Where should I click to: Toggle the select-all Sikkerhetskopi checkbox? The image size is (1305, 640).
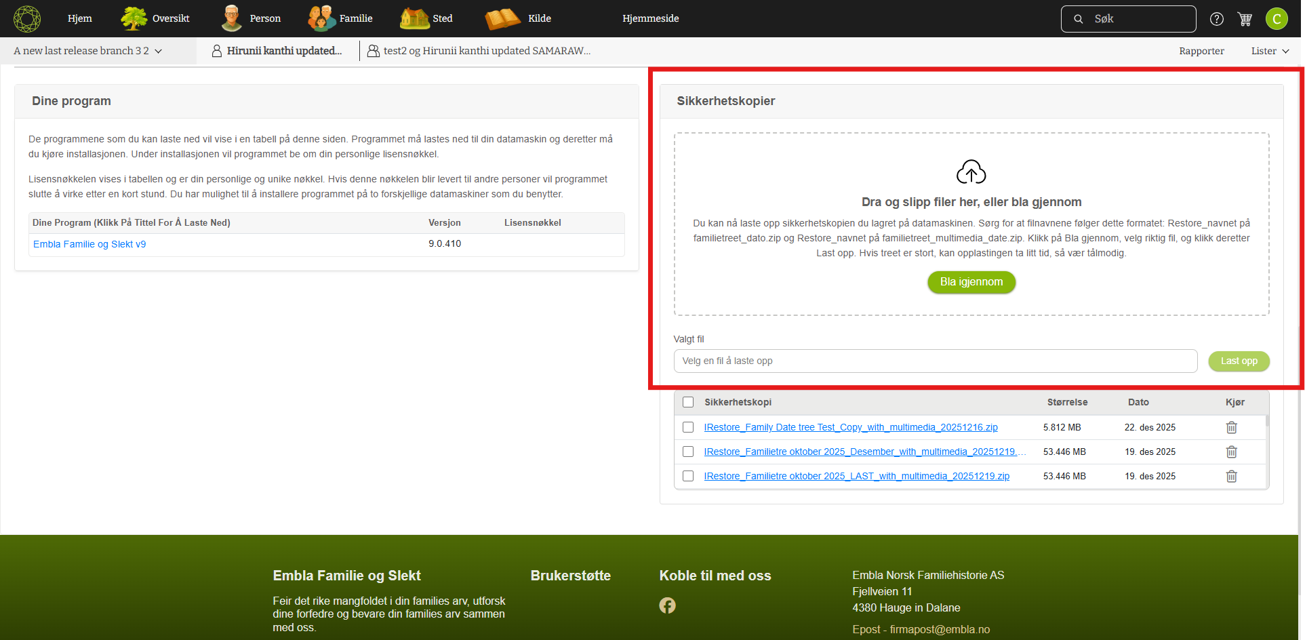(688, 403)
